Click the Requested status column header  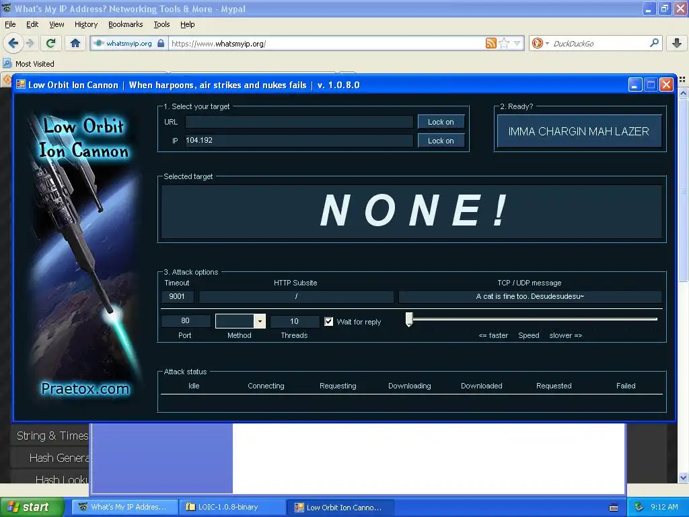click(554, 386)
